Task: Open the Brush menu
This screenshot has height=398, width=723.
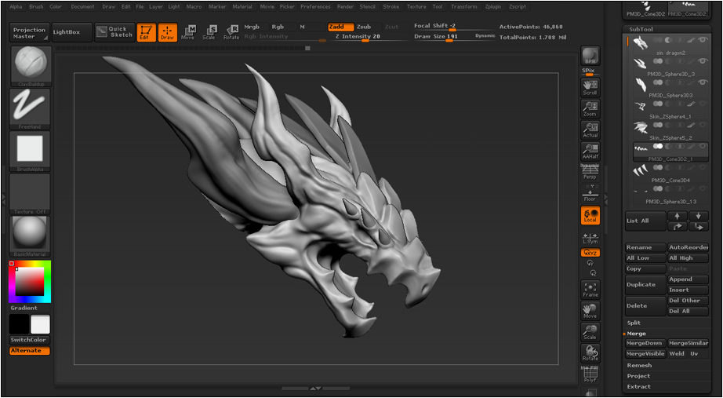Action: (x=36, y=6)
